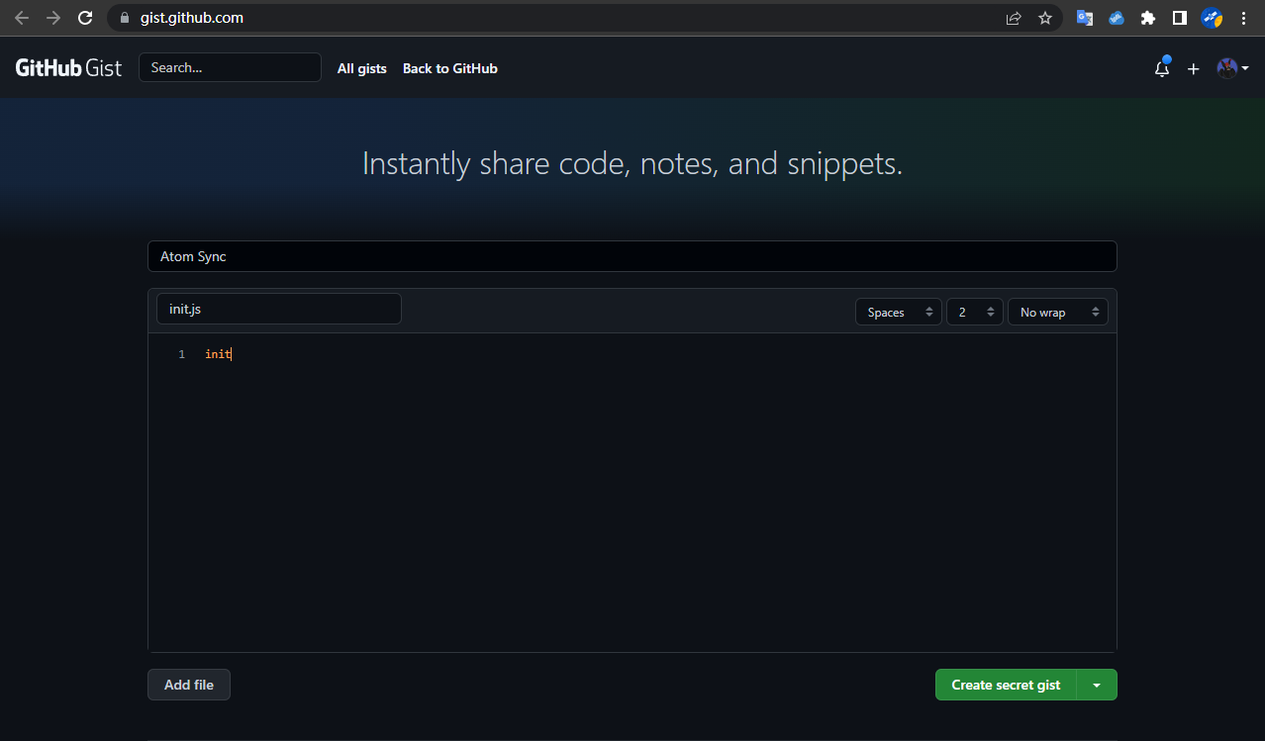Focus the gist Search box
Image resolution: width=1265 pixels, height=741 pixels.
(x=230, y=67)
